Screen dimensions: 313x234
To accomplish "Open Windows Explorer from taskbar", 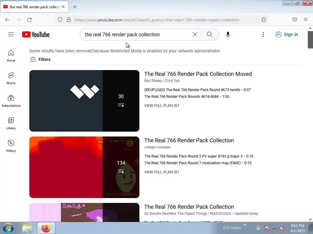I will pyautogui.click(x=27, y=228).
